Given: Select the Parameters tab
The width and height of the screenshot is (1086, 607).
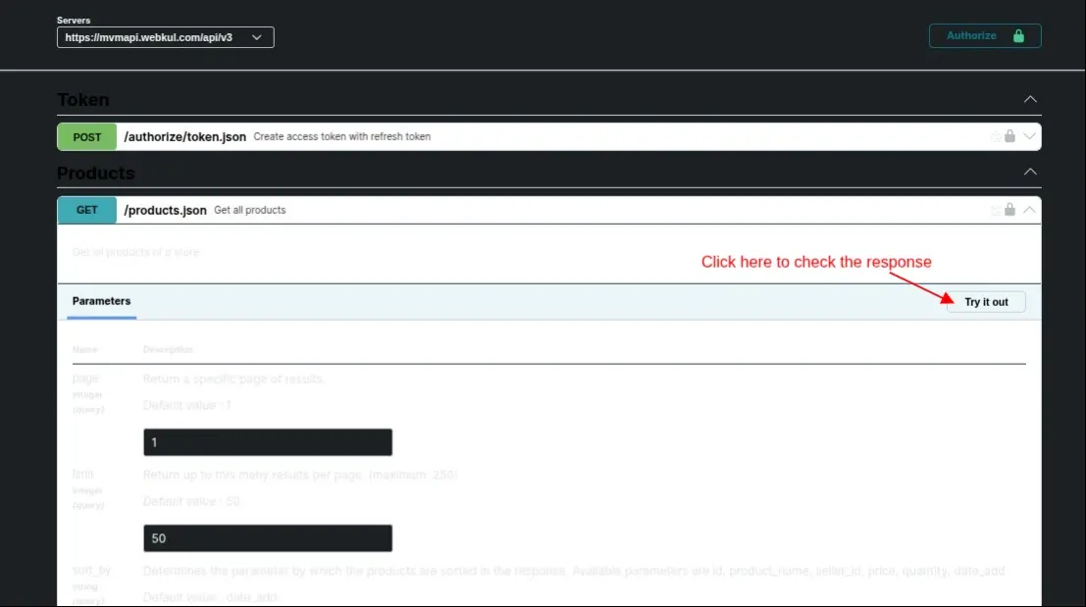Looking at the screenshot, I should pyautogui.click(x=101, y=301).
